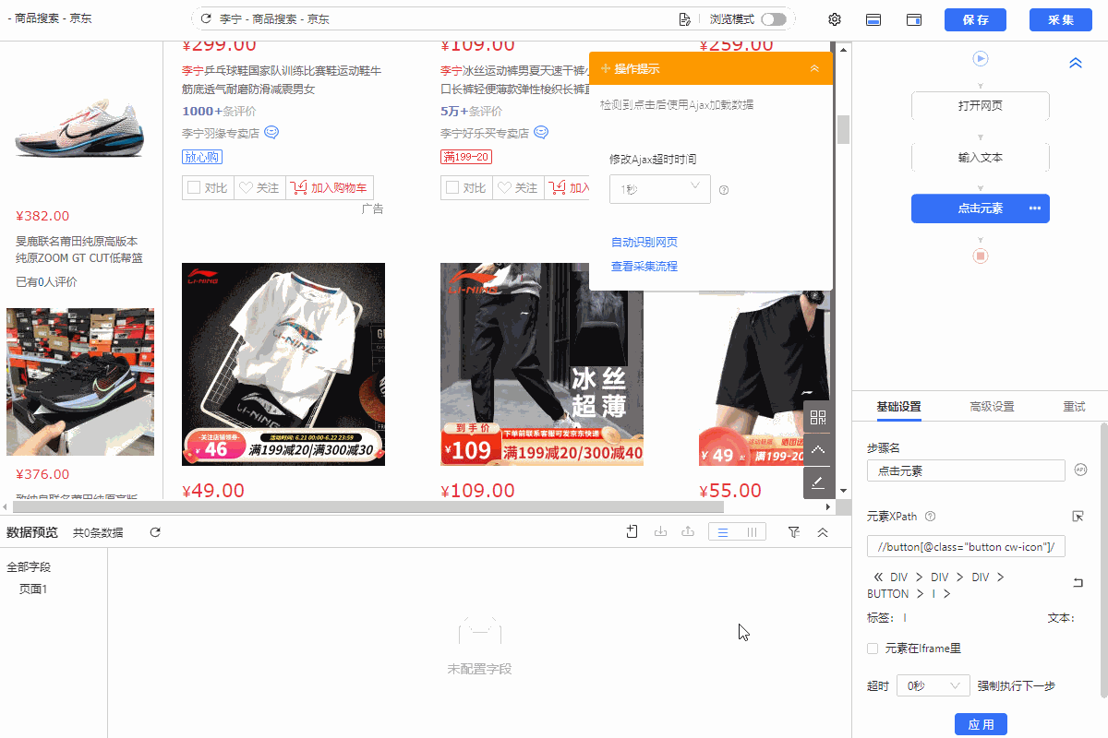Click the import (download) icon in data preview

point(660,531)
